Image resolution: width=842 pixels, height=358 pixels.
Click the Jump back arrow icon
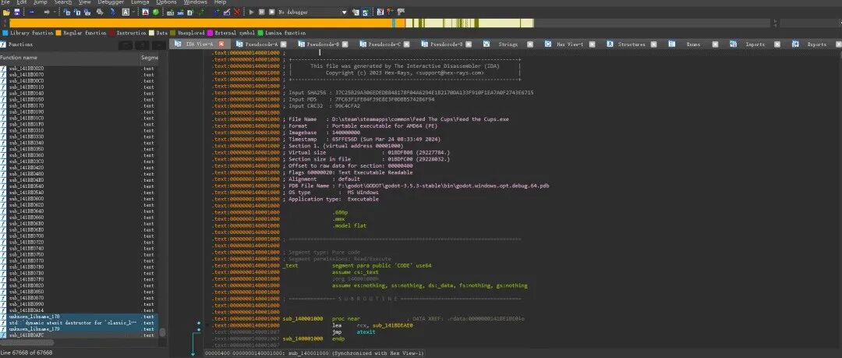[x=32, y=12]
